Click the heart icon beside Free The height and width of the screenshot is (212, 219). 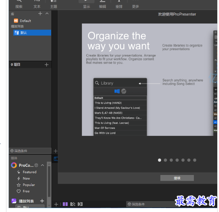18,191
